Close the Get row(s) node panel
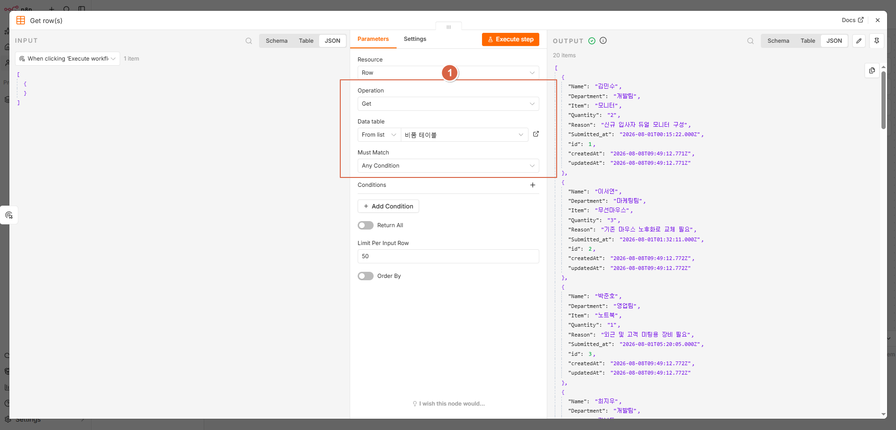This screenshot has height=430, width=896. (x=878, y=20)
